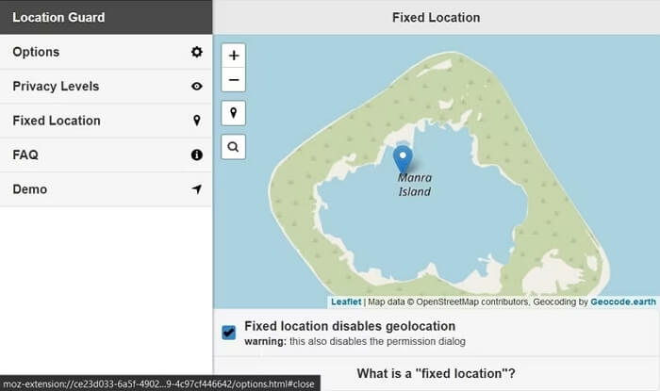Open the Options menu item
The image size is (660, 391).
(106, 52)
